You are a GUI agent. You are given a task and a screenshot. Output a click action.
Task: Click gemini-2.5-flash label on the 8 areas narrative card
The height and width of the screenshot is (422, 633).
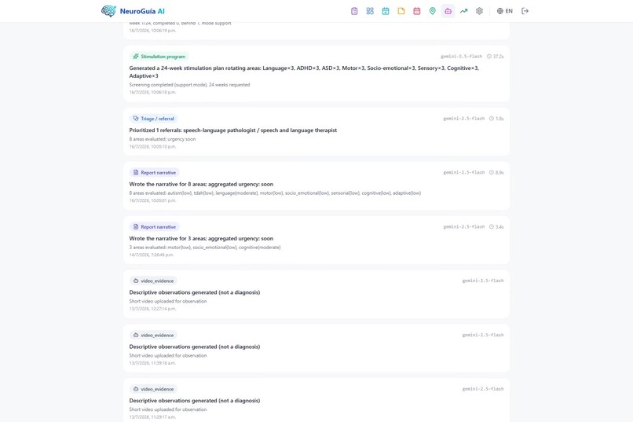(x=464, y=172)
